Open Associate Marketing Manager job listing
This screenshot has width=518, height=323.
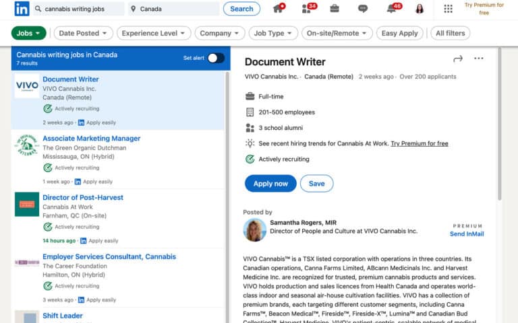[x=92, y=139]
